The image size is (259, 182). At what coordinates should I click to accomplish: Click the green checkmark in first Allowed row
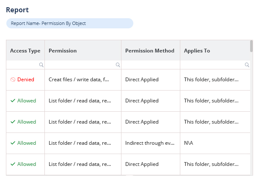coord(13,101)
